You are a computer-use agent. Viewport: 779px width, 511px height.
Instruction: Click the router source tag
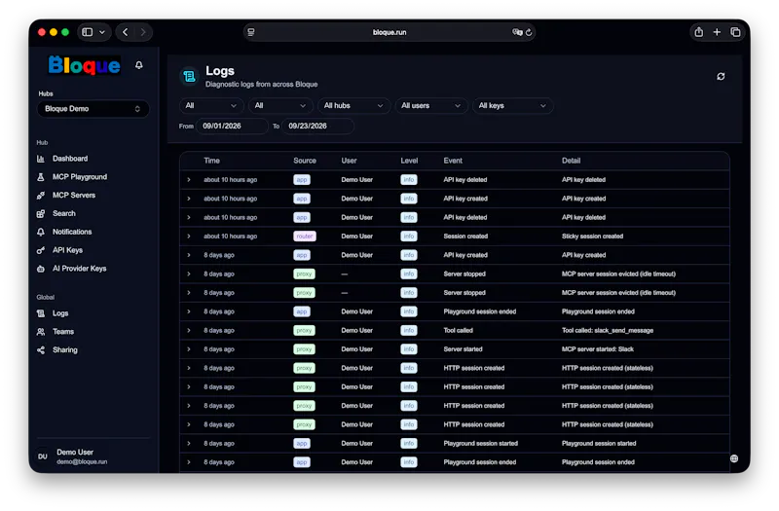pos(305,237)
